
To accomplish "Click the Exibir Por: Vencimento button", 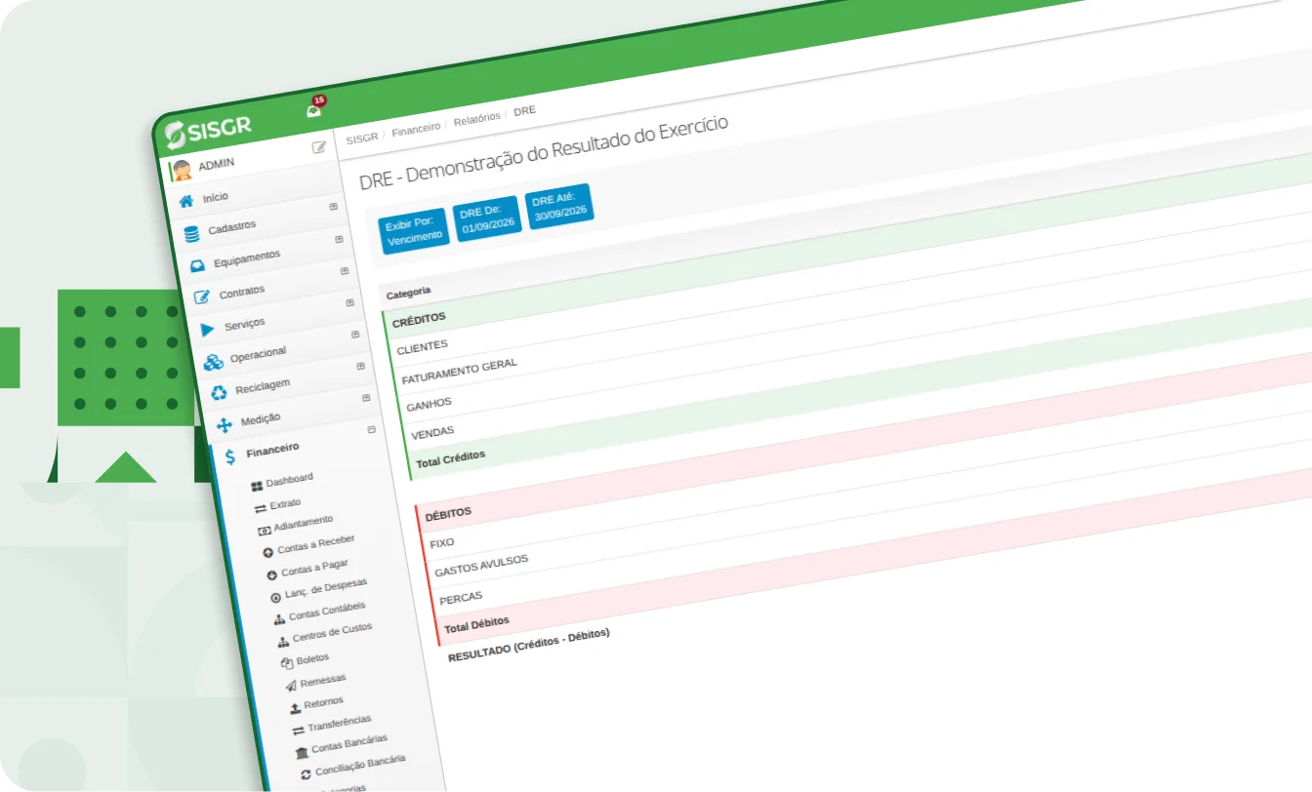I will click(414, 231).
